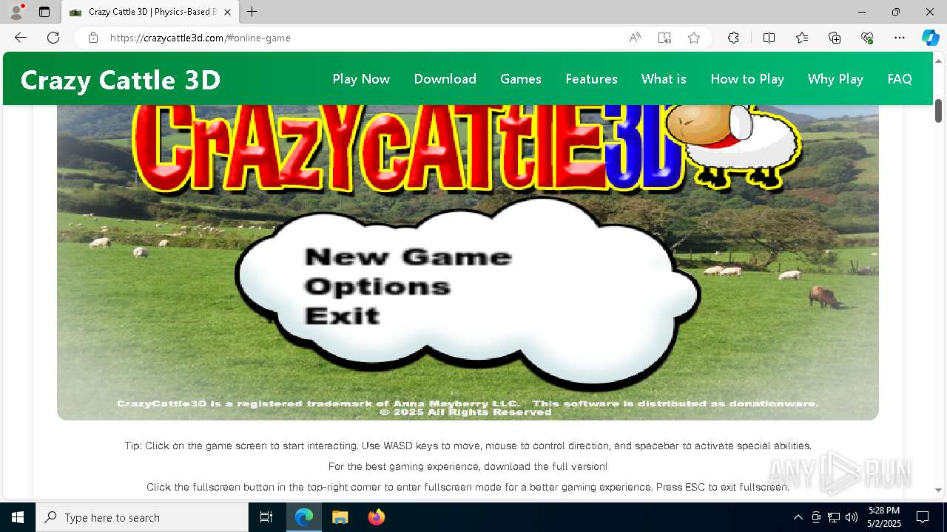Select the Crazy Cattle 3D browser tab

click(x=150, y=12)
